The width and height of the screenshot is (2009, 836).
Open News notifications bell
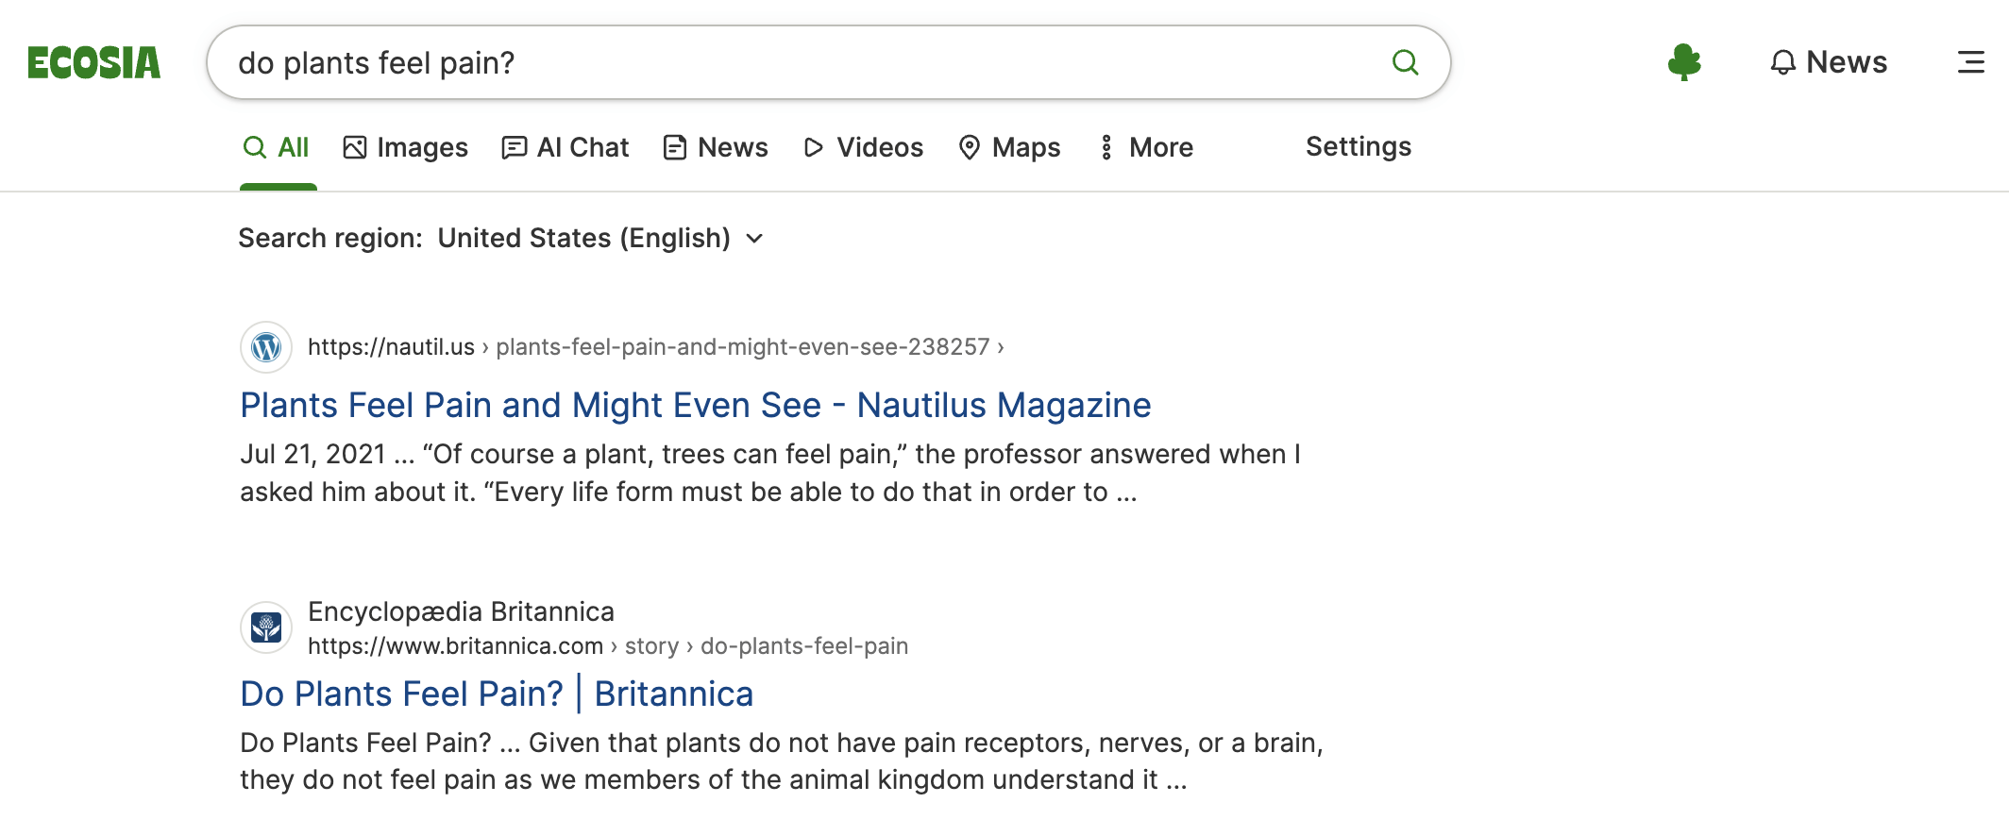click(x=1828, y=62)
